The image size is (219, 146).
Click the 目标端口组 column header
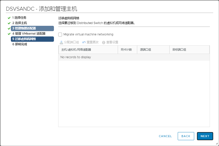click(179, 50)
